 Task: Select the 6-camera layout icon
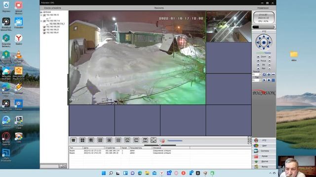91,140
